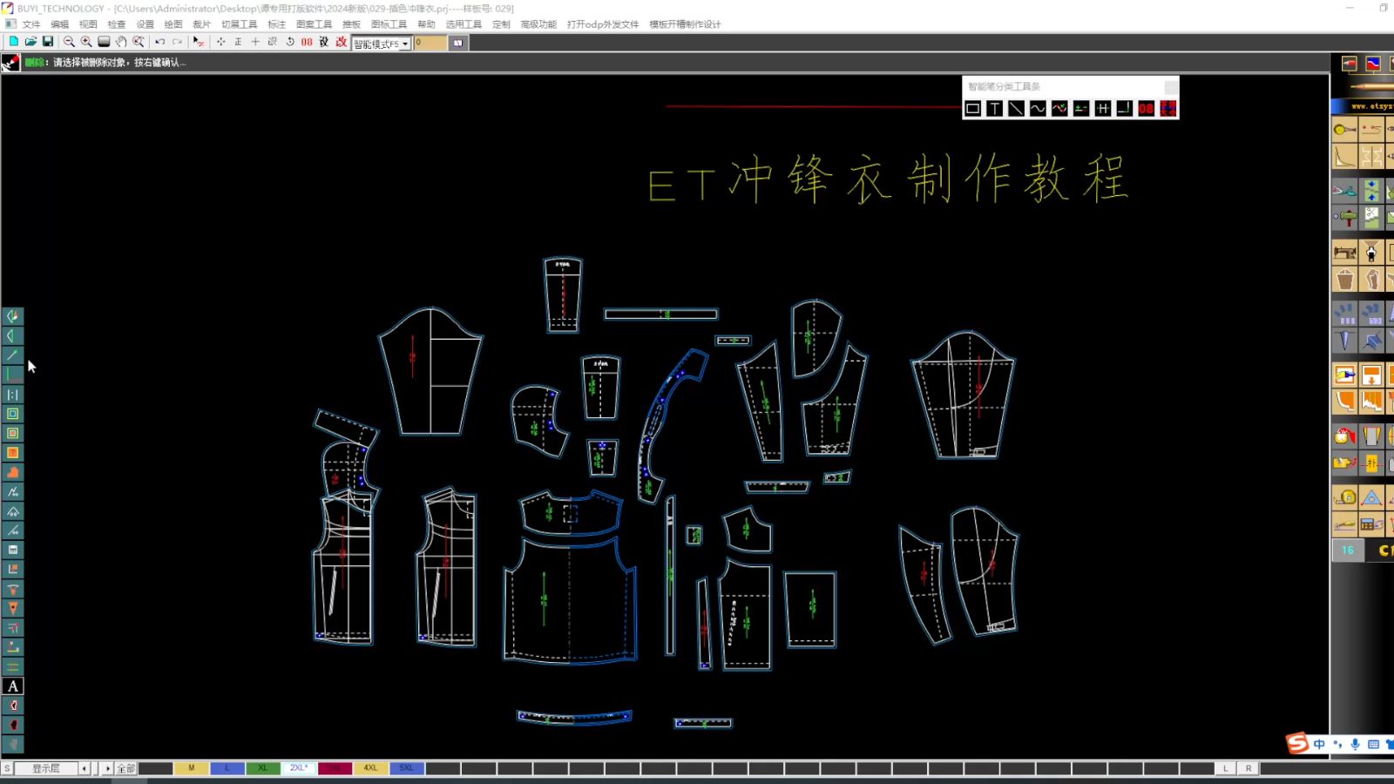Screen dimensions: 1394x784
Task: Select rectangle tool in smart pen toolbar
Action: pos(973,108)
